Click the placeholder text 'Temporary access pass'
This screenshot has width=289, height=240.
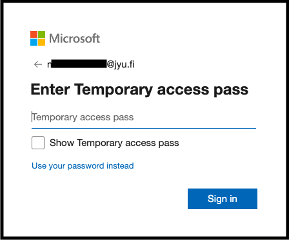click(x=83, y=117)
